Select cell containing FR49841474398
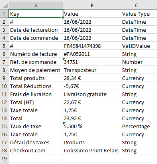Viewport: 157px width, 164px height. pos(92,46)
